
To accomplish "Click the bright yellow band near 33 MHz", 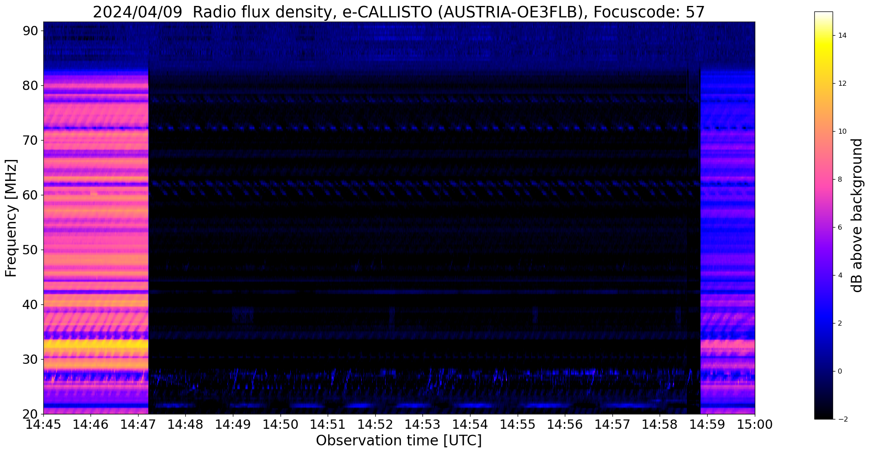I will coord(96,344).
